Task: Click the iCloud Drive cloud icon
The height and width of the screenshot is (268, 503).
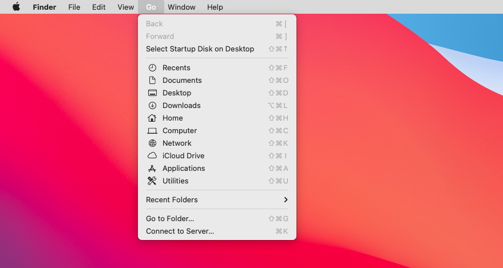Action: click(152, 155)
